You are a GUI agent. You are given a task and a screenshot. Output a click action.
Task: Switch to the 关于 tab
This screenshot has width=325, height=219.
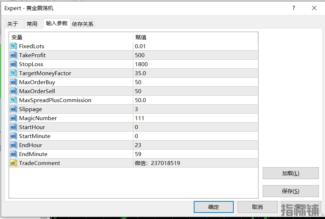click(x=13, y=24)
